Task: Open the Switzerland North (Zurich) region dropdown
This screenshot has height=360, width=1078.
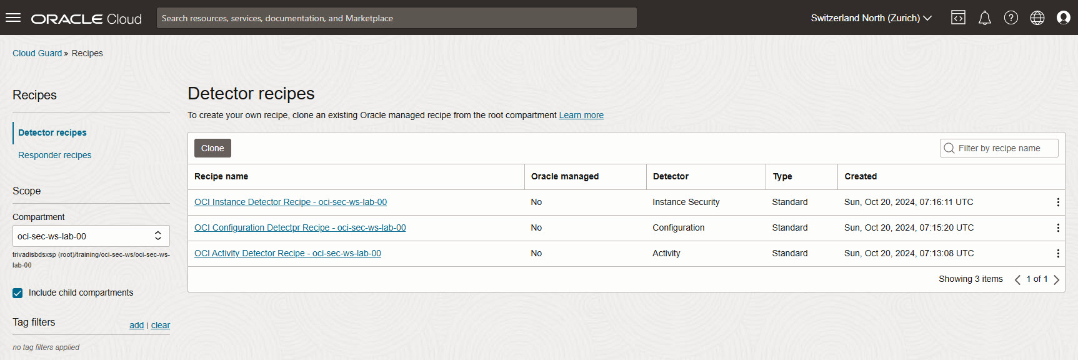Action: tap(871, 18)
